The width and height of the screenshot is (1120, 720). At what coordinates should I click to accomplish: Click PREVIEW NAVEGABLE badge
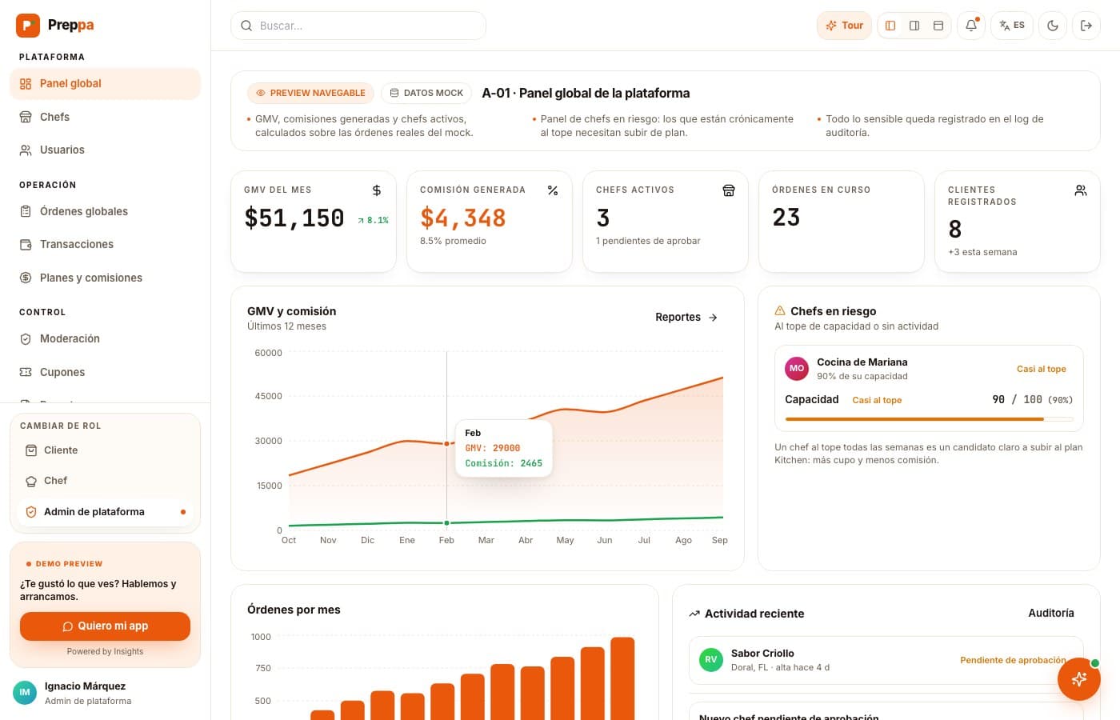click(x=310, y=93)
